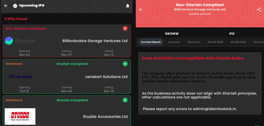Tap green compliant badge on Studds card

point(125,100)
